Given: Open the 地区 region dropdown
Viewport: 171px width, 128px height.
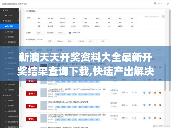Looking at the screenshot, I should click(103, 41).
